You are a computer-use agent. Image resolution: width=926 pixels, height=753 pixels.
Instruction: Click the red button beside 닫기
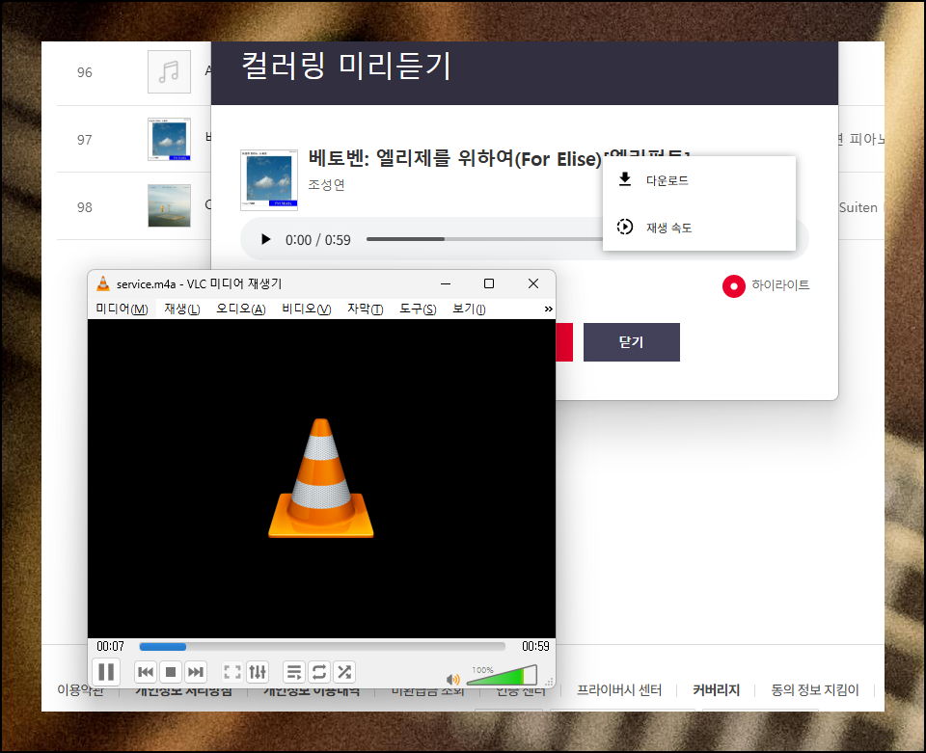[x=564, y=341]
